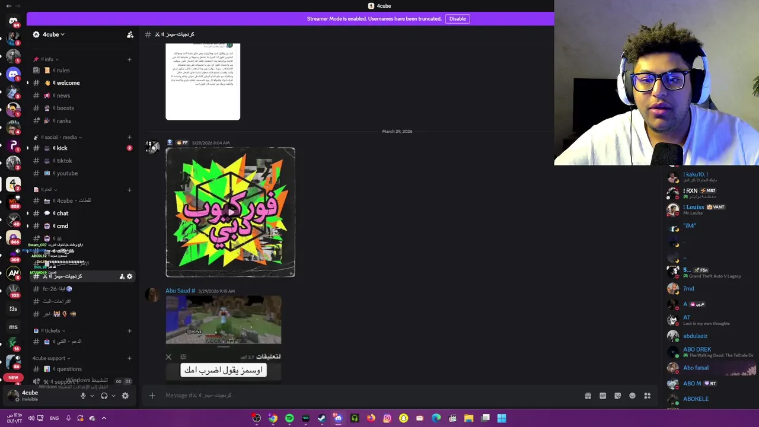This screenshot has height=427, width=759.
Task: Open the GIF picker
Action: click(x=602, y=396)
